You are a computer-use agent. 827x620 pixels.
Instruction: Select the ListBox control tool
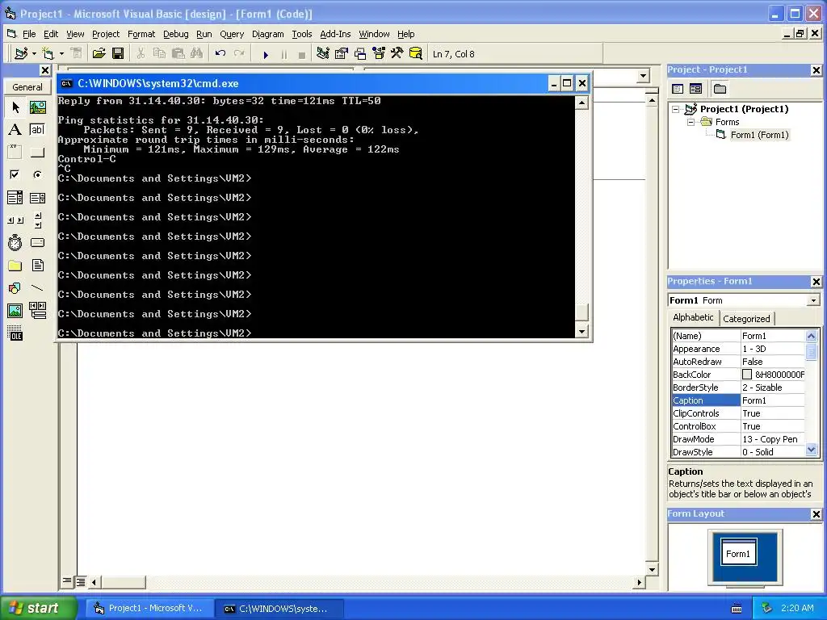(37, 198)
